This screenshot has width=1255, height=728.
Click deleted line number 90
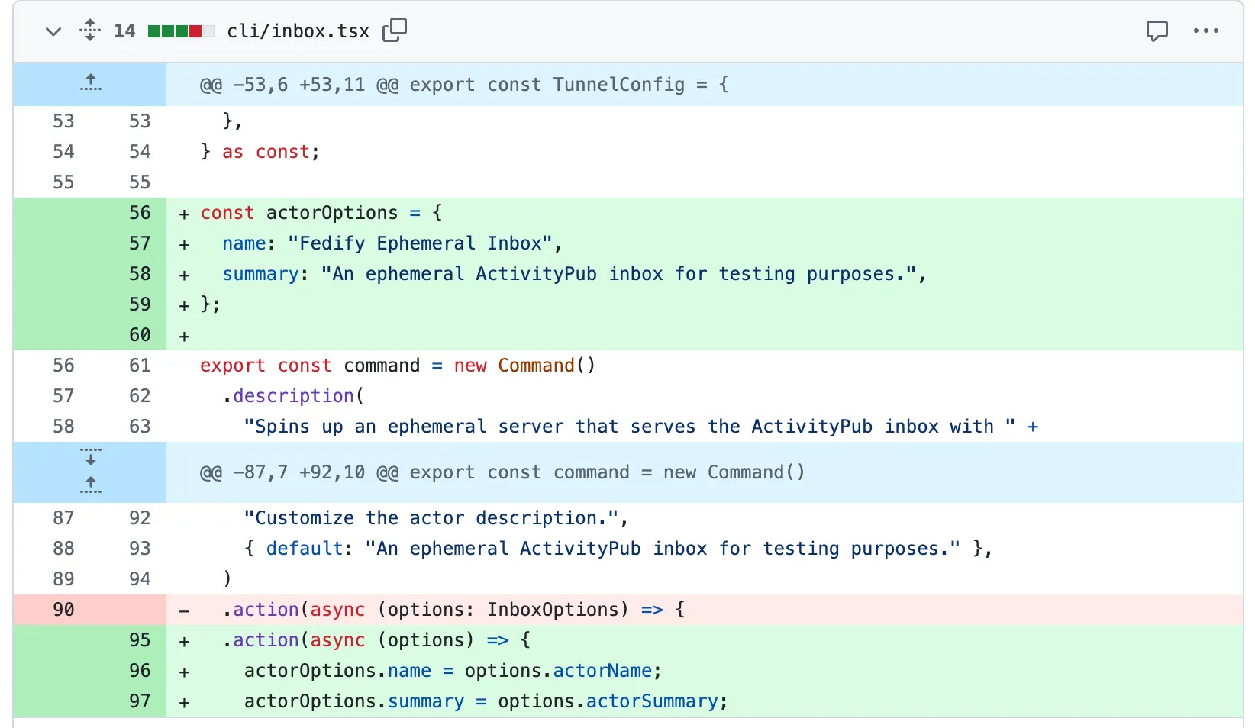tap(63, 610)
